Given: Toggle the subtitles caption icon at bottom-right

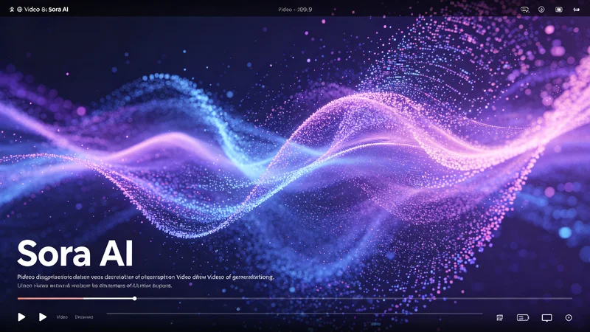Looking at the screenshot, I should (523, 318).
